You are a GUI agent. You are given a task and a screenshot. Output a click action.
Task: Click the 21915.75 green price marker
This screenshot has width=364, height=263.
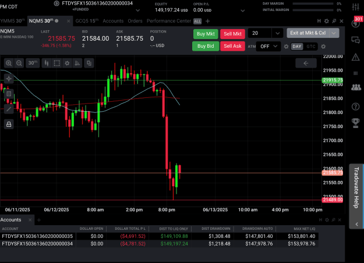pyautogui.click(x=332, y=80)
